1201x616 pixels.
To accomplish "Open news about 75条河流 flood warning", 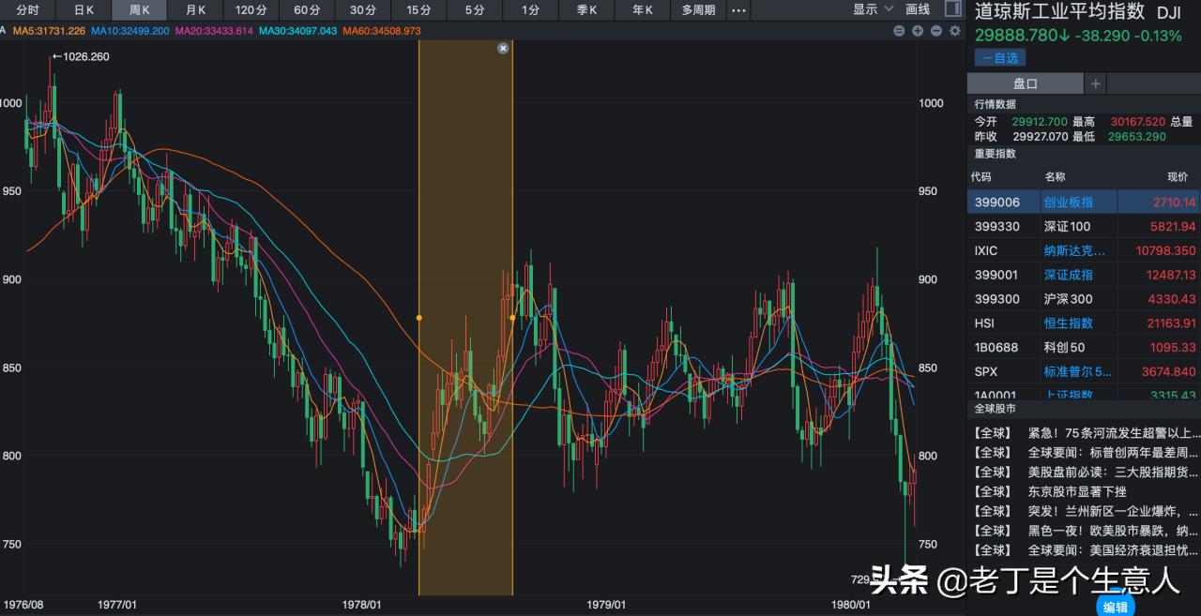I will (1087, 433).
